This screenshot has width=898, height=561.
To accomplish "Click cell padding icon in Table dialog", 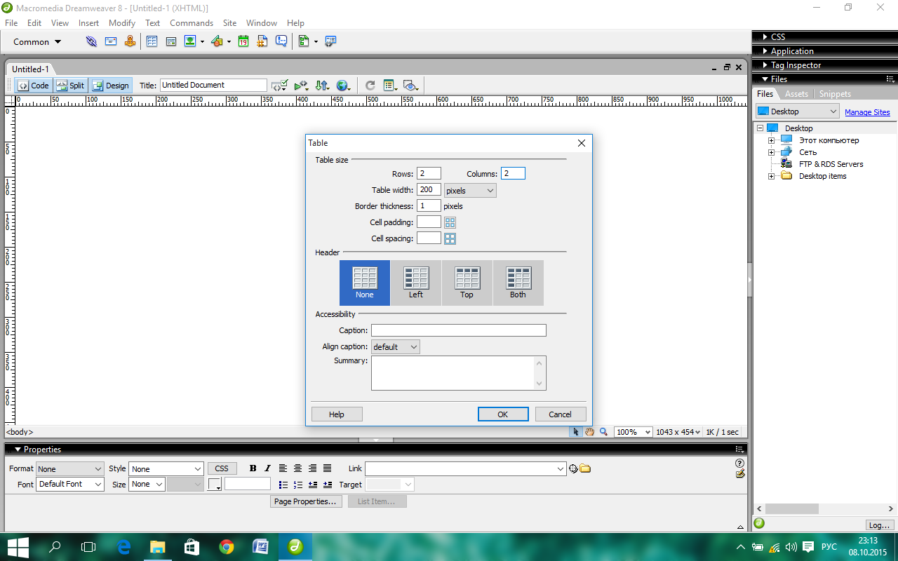I will pos(450,222).
